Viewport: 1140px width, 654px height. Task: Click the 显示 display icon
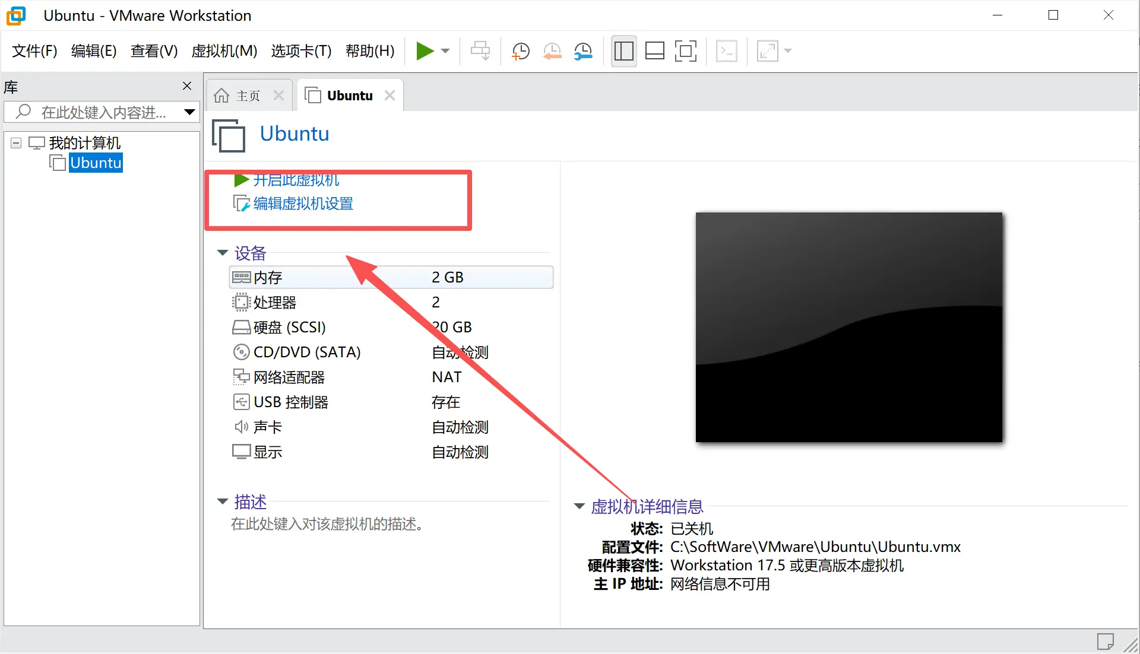[x=241, y=452]
